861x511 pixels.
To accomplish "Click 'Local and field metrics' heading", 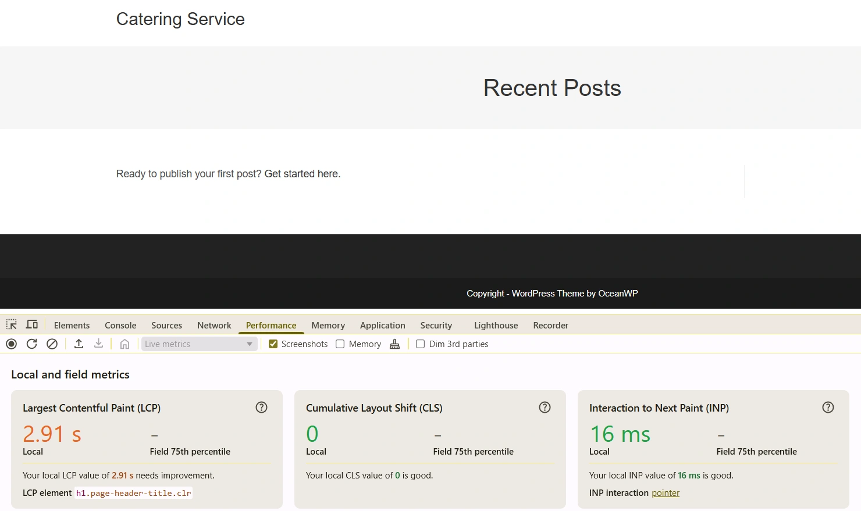I will point(70,375).
